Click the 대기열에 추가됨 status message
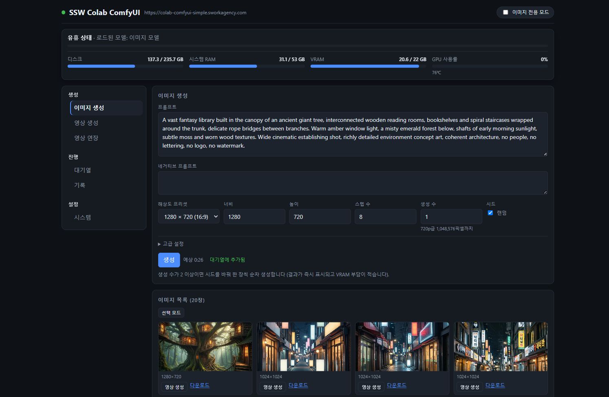The image size is (609, 397). (227, 260)
